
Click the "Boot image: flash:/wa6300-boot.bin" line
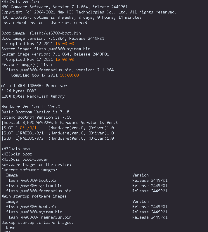41,33
